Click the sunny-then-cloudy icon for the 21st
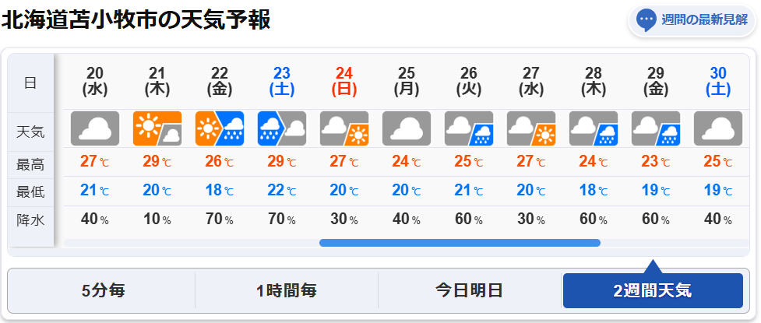Screen dimensions: 761x323 (x=157, y=129)
